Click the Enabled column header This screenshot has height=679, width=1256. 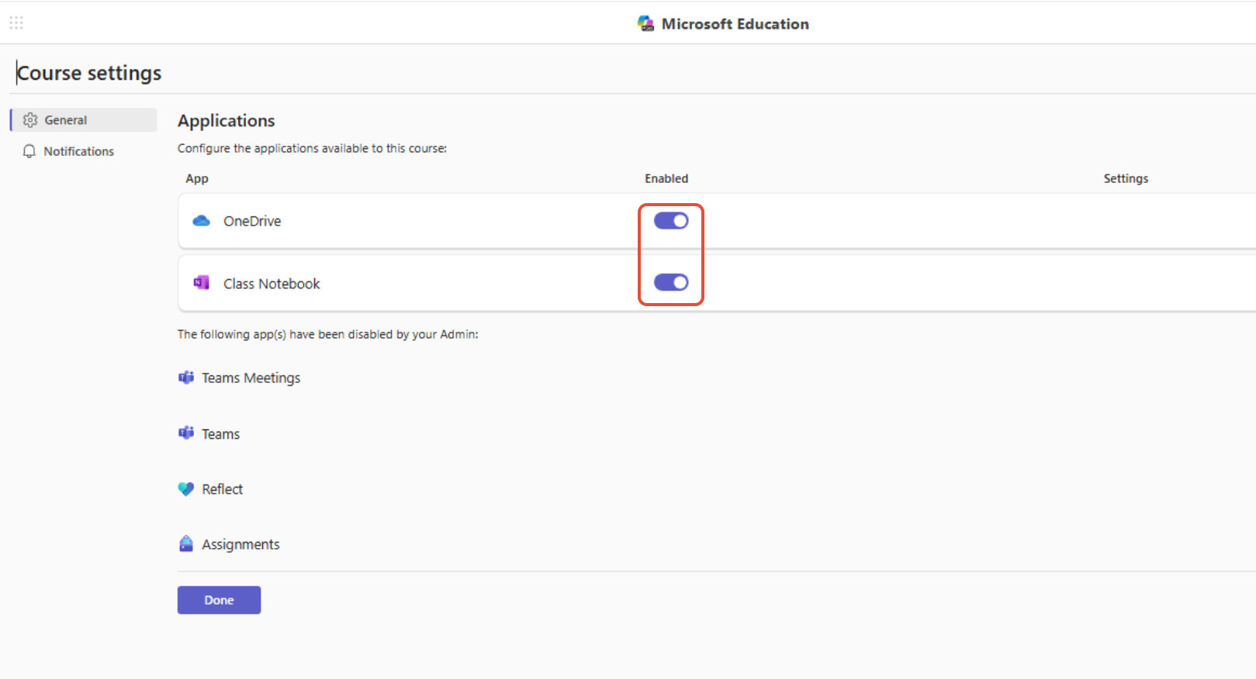click(x=666, y=178)
